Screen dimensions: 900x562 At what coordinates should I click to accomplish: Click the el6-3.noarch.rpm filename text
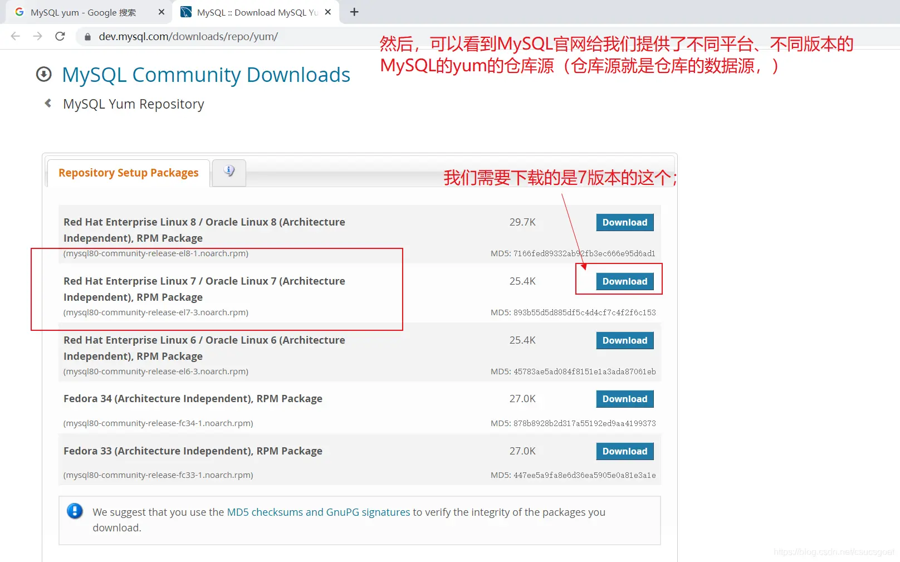pos(156,372)
